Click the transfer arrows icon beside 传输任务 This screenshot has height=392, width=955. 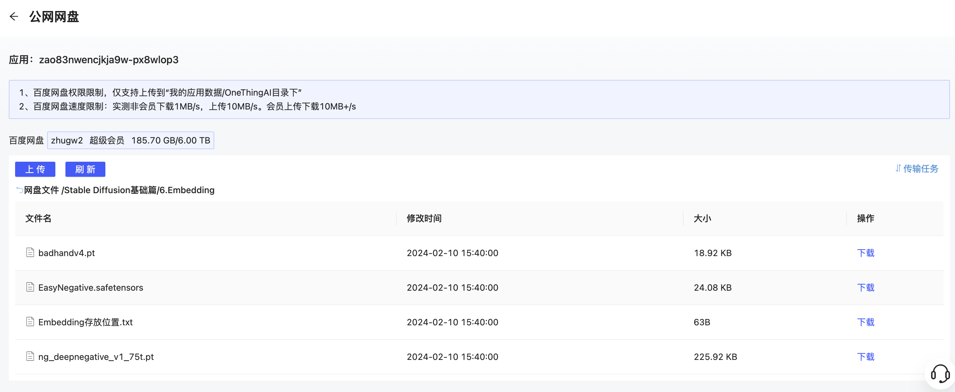point(898,168)
